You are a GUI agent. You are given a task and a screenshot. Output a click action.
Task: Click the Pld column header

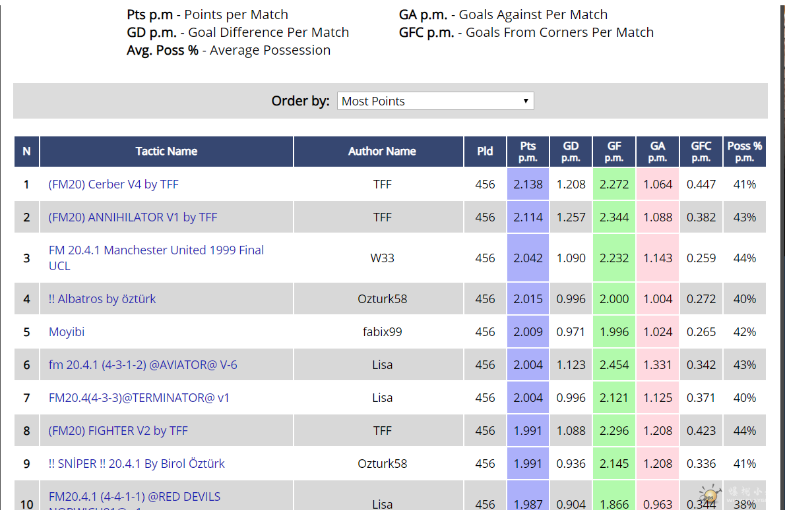[485, 152]
